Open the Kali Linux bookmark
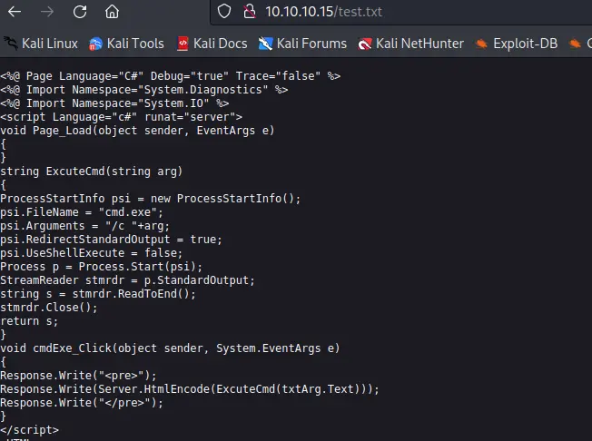 [x=41, y=44]
